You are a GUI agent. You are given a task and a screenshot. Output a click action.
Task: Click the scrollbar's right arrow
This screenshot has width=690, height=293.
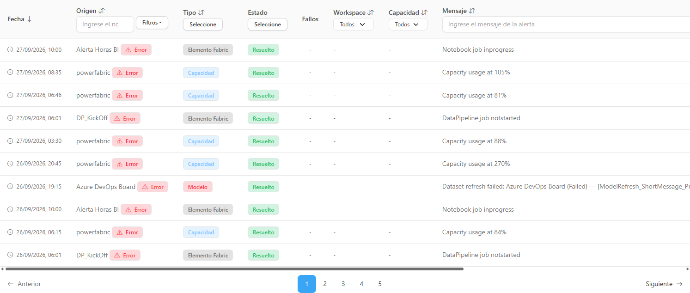click(x=687, y=269)
